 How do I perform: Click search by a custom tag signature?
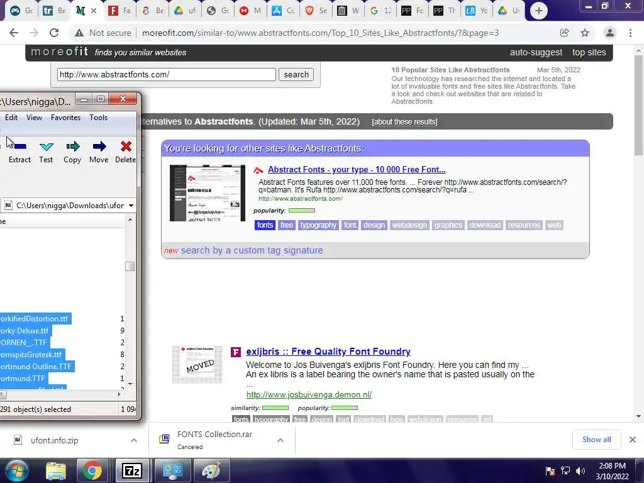[252, 250]
